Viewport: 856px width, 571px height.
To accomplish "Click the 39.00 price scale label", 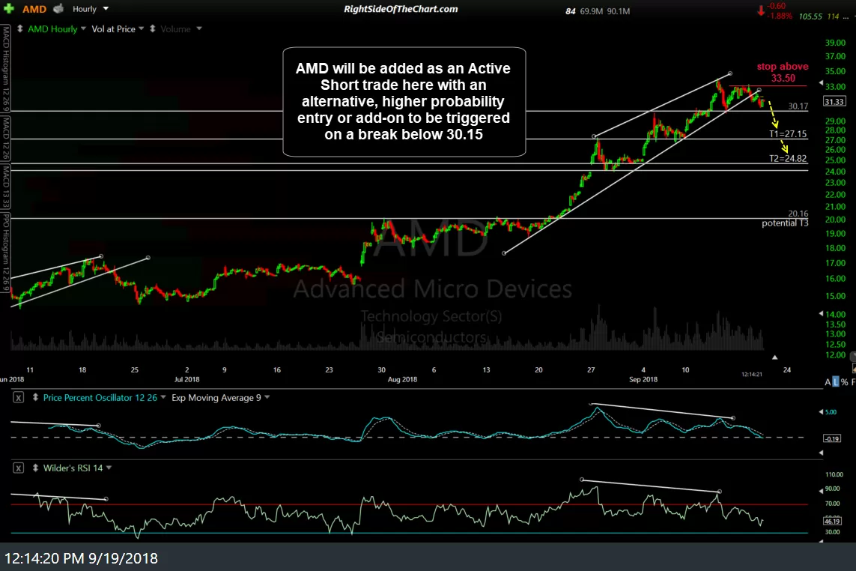I will [835, 43].
